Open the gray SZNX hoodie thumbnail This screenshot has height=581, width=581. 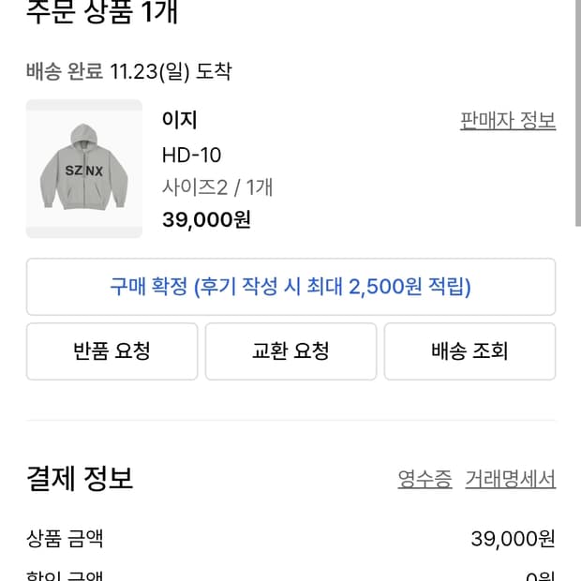84,169
